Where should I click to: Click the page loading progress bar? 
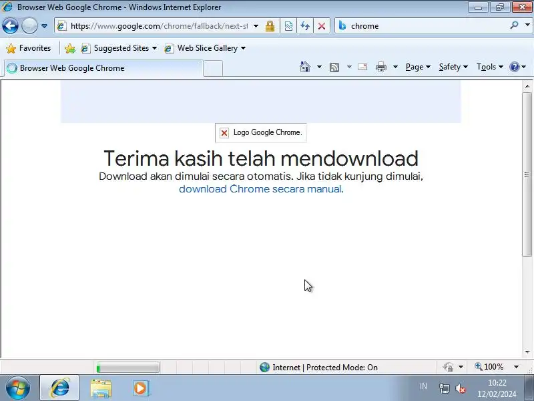[127, 367]
